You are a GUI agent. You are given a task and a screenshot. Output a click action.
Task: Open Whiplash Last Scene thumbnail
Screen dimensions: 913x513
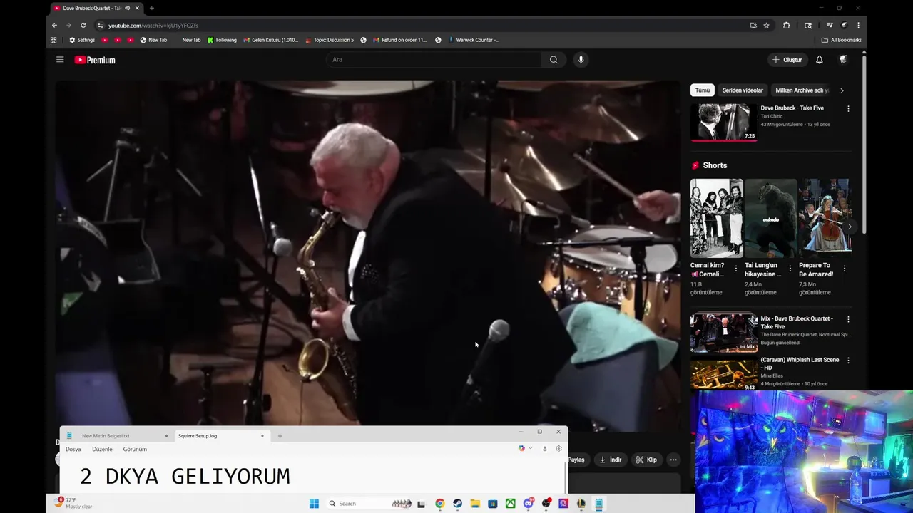click(x=723, y=375)
